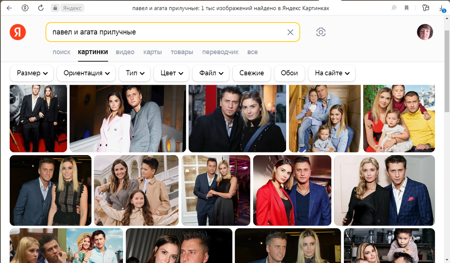Select the 'картинки' tab
The image size is (450, 263).
pyautogui.click(x=93, y=52)
